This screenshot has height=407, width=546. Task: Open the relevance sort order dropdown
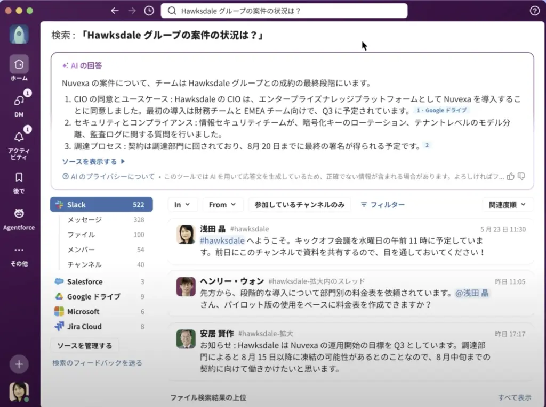click(x=507, y=205)
